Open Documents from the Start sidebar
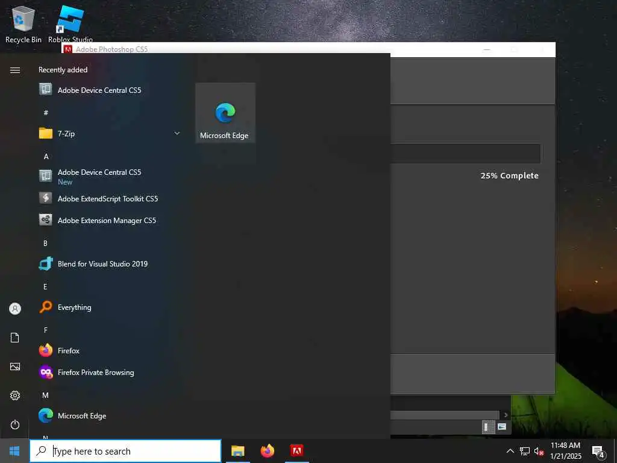 pos(15,338)
